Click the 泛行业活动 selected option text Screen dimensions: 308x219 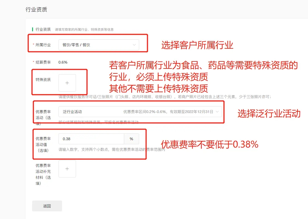(x=72, y=112)
